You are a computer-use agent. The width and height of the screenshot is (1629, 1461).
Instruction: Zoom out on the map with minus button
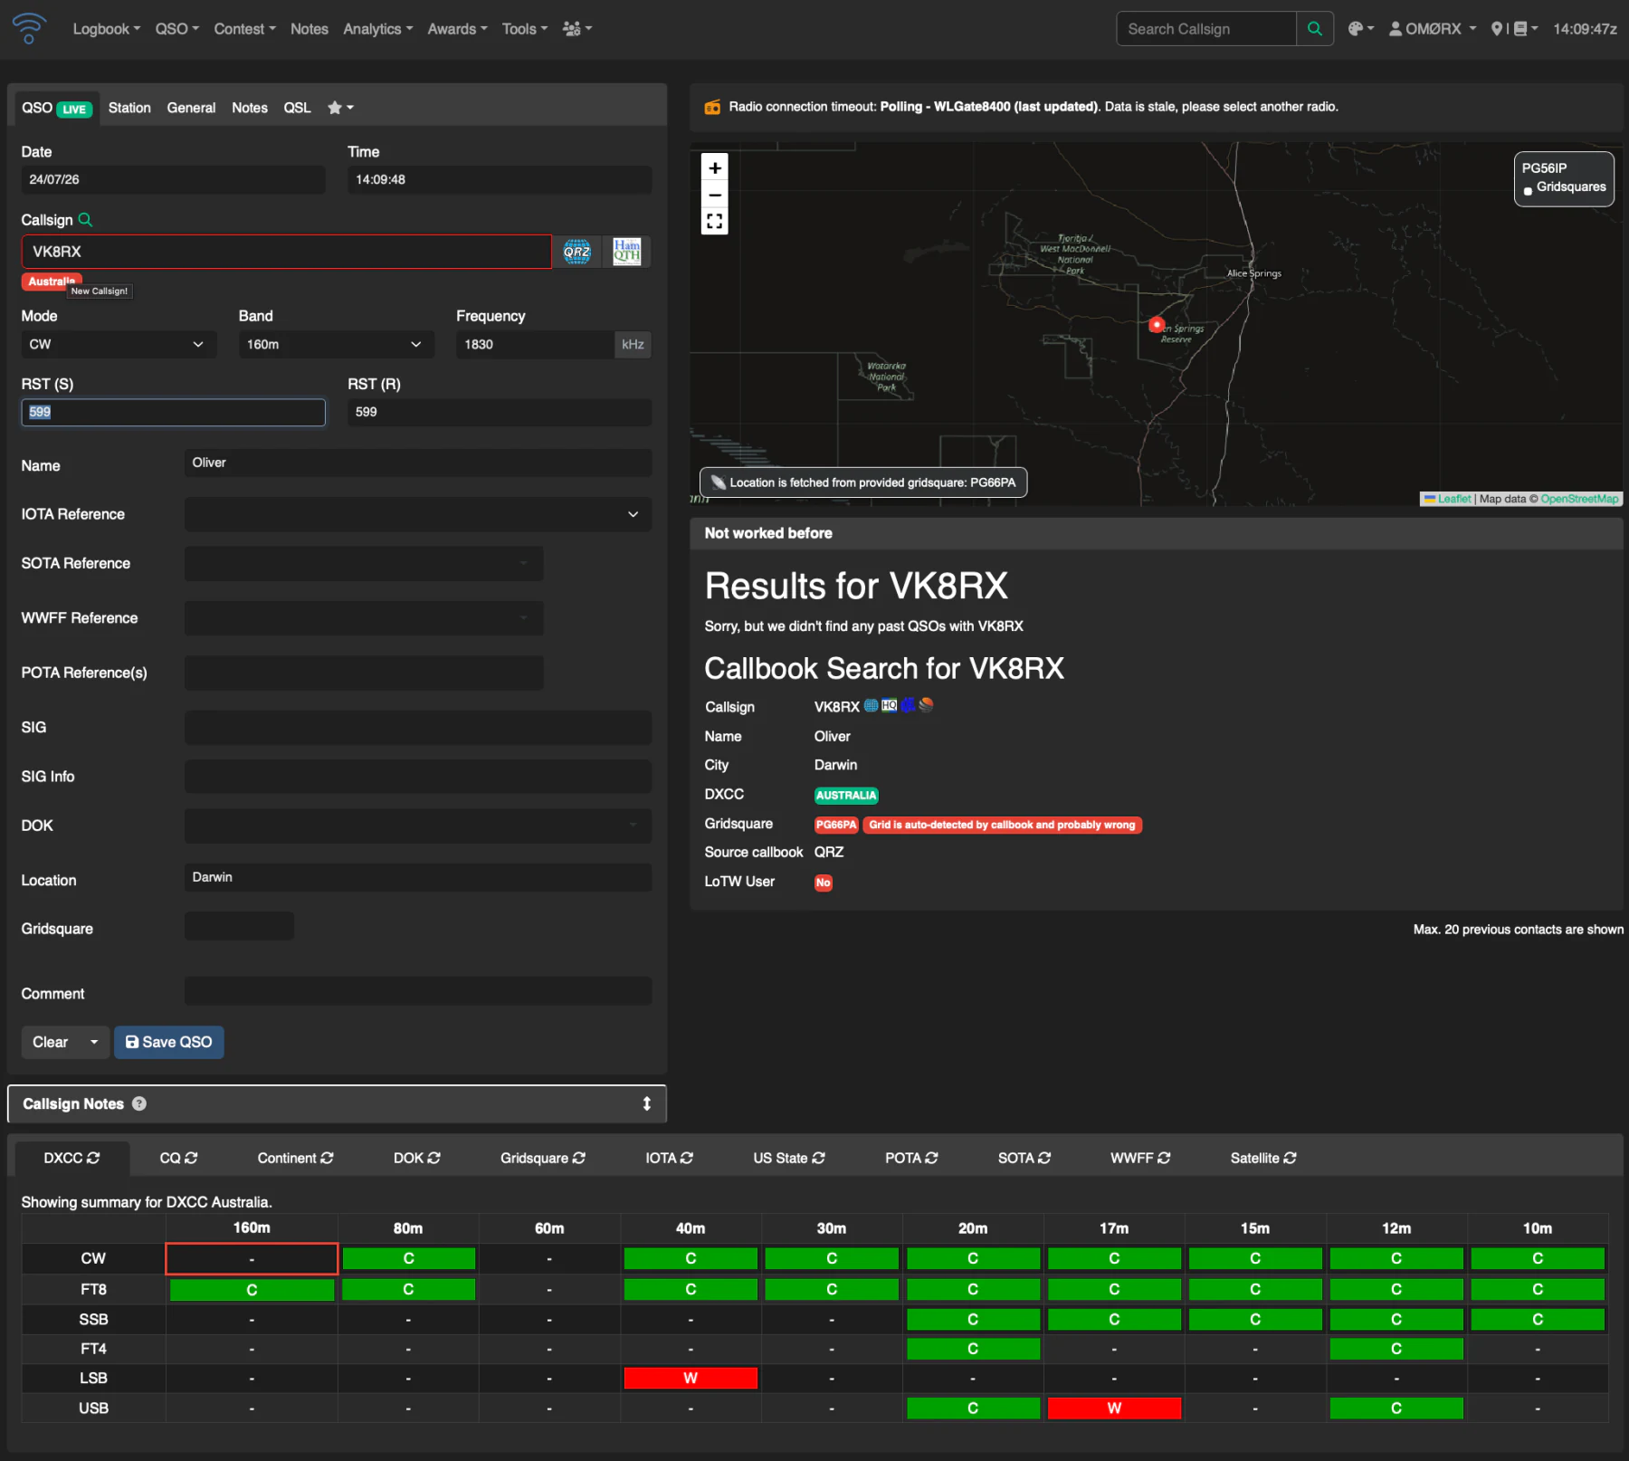[715, 194]
